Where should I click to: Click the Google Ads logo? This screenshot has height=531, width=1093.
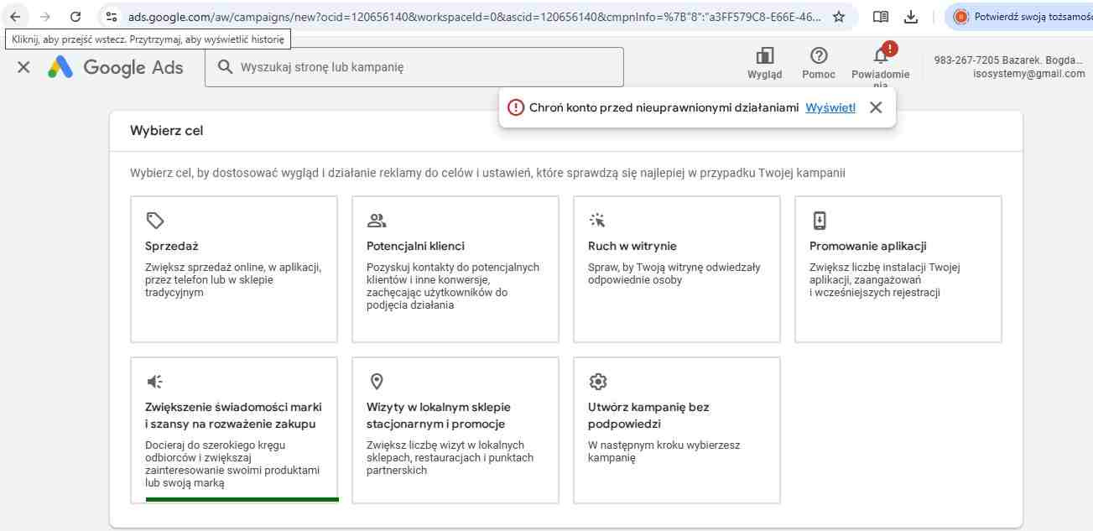tap(115, 67)
